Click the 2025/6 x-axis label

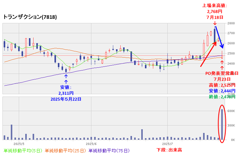91,143
